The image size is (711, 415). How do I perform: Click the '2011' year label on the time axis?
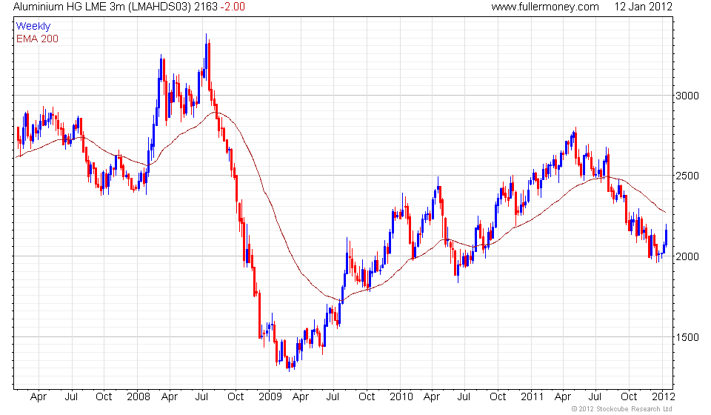click(533, 397)
